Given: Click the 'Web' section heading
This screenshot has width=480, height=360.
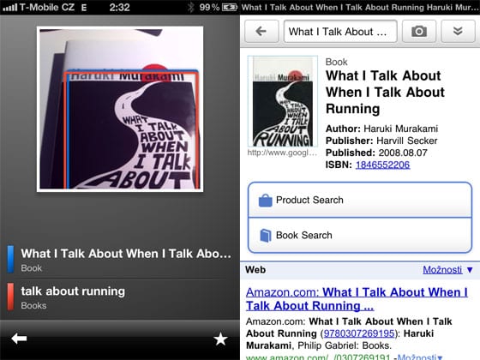Looking at the screenshot, I should pos(255,270).
